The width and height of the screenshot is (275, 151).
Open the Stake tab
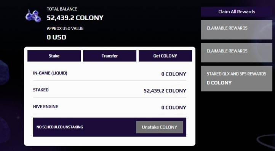point(54,56)
